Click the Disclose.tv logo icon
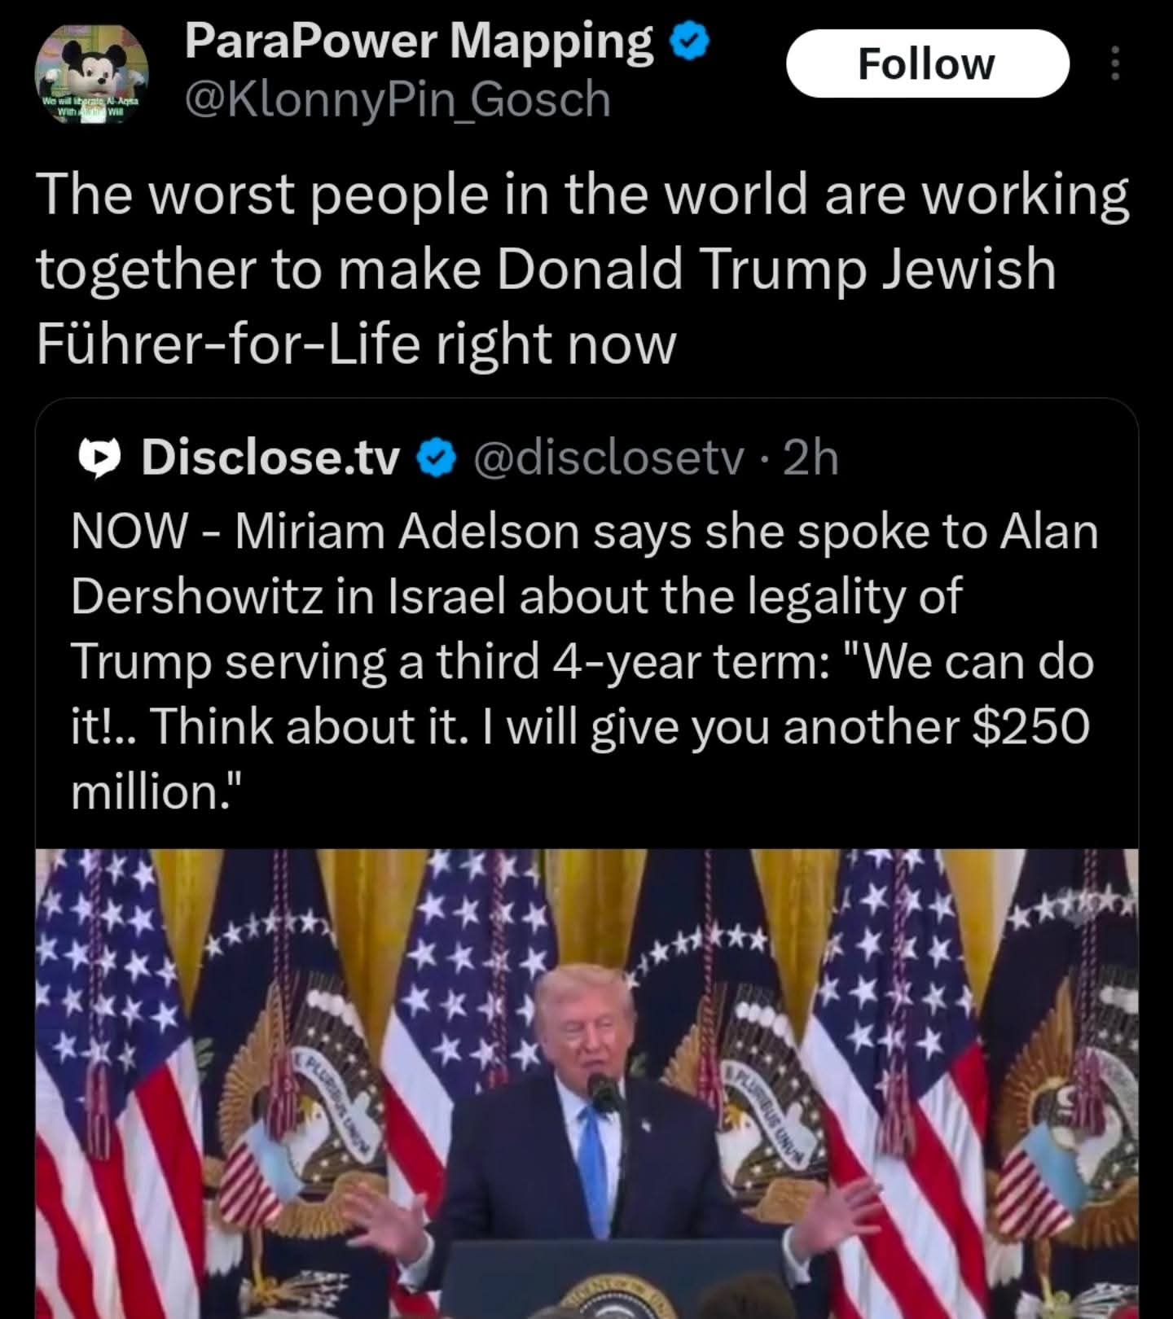This screenshot has width=1173, height=1319. (99, 458)
